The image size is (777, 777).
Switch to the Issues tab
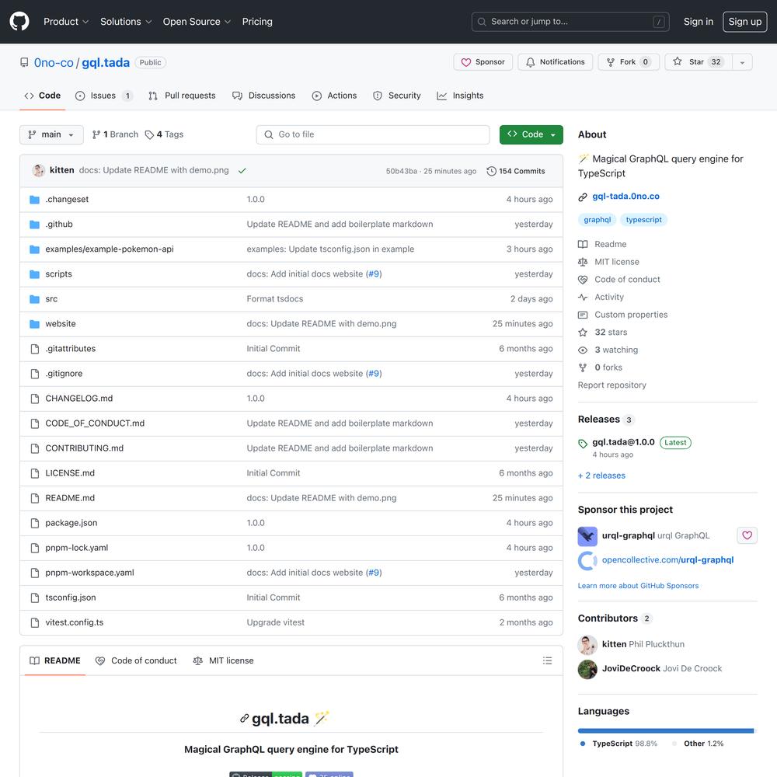104,96
